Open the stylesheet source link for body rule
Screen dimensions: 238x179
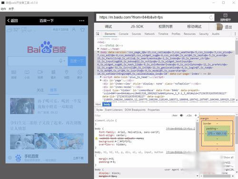pyautogui.click(x=180, y=129)
